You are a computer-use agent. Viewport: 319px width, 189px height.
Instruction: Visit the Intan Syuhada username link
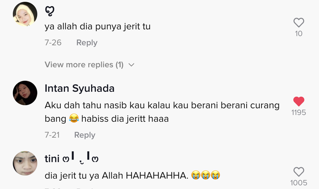click(x=79, y=88)
